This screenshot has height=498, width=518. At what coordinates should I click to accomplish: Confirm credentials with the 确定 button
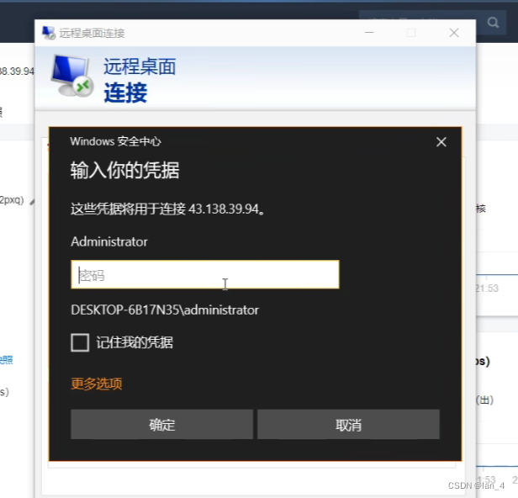[x=161, y=424]
